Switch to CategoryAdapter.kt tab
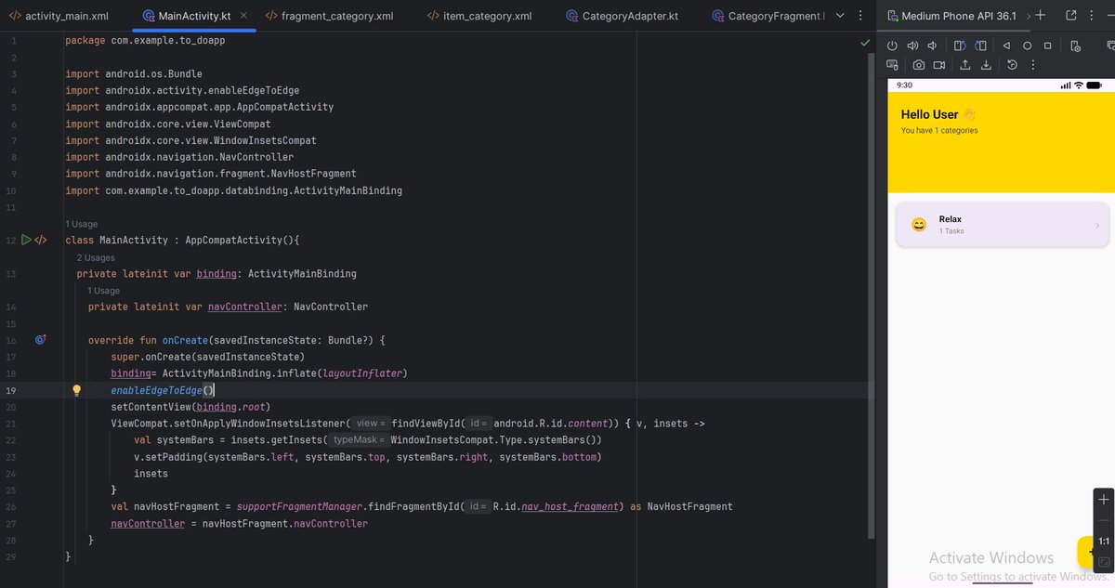 pos(623,16)
